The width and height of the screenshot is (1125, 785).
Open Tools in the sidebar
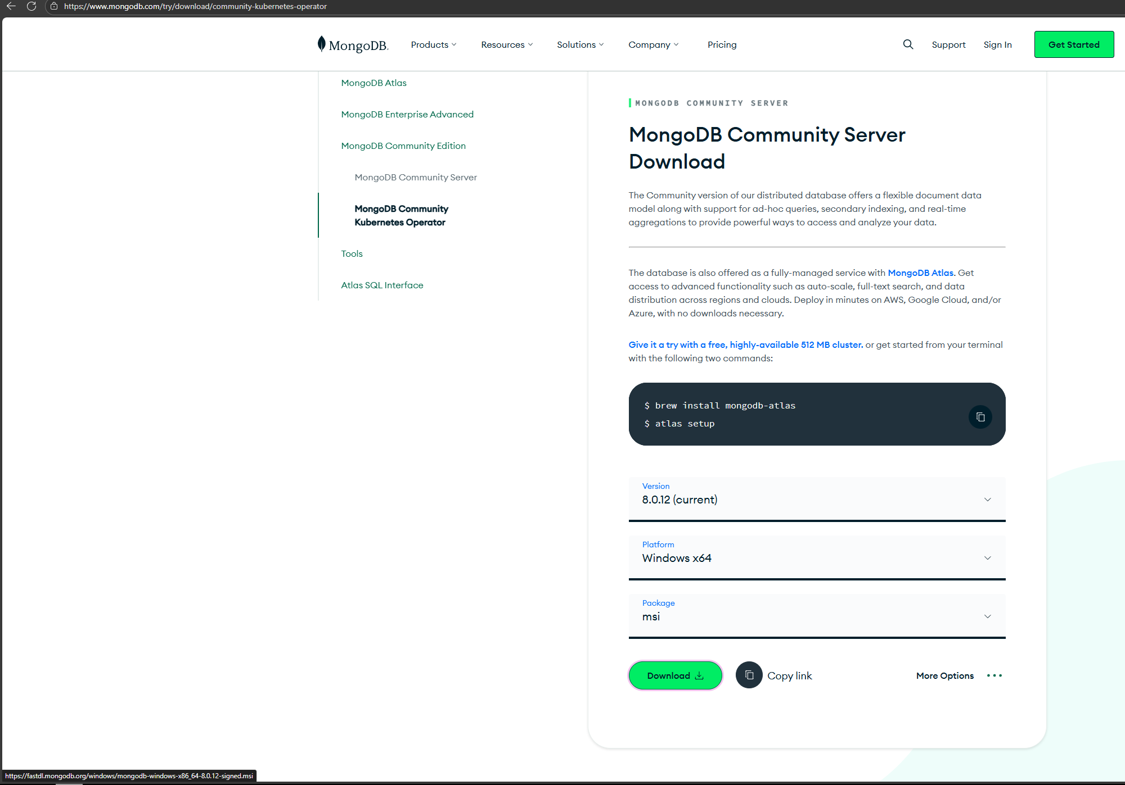coord(352,253)
